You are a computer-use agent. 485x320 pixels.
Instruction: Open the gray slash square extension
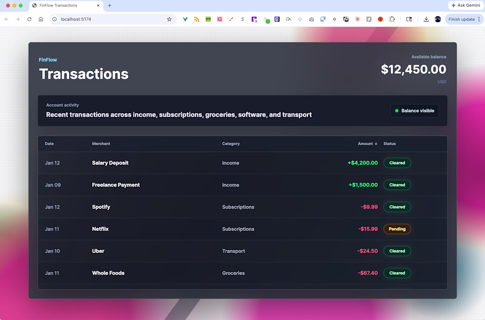coord(369,19)
